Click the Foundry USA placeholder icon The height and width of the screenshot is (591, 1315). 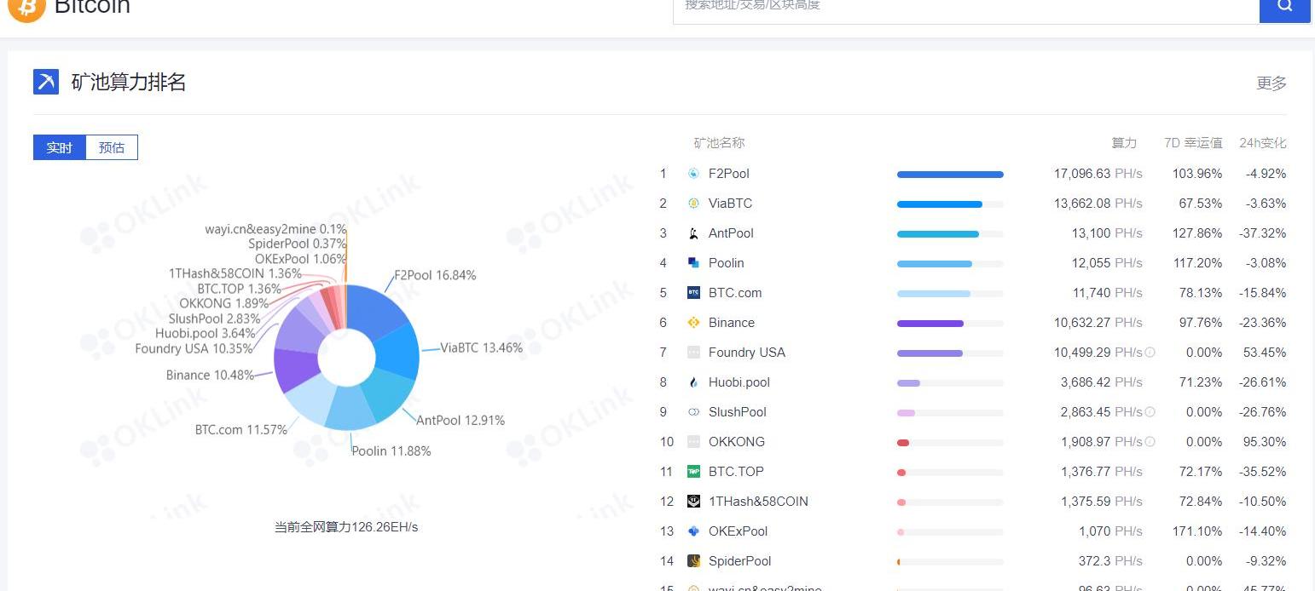[693, 353]
